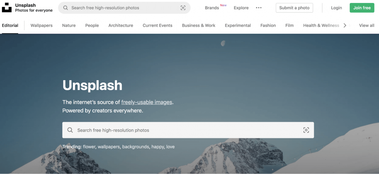Click Unsplash Photos for everyone text logo
Screen dimensions: 379x174
pos(34,8)
